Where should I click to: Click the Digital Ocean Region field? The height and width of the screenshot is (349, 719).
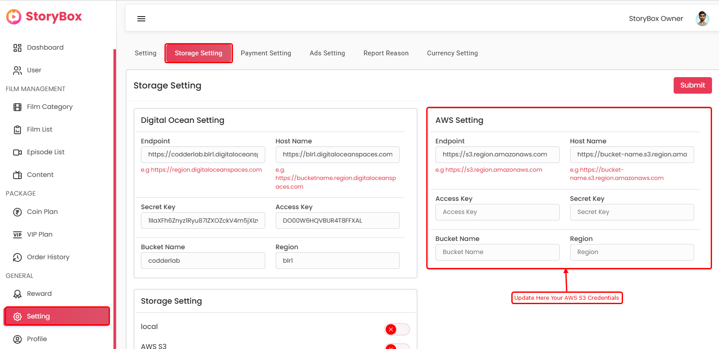[337, 261]
